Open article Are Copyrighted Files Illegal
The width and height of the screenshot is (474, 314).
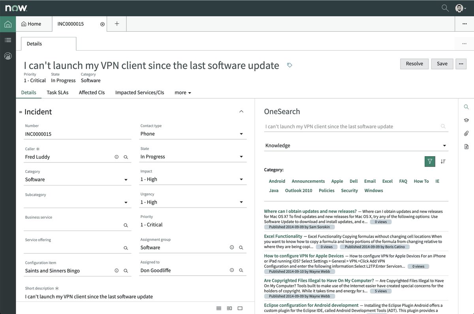[x=319, y=281]
